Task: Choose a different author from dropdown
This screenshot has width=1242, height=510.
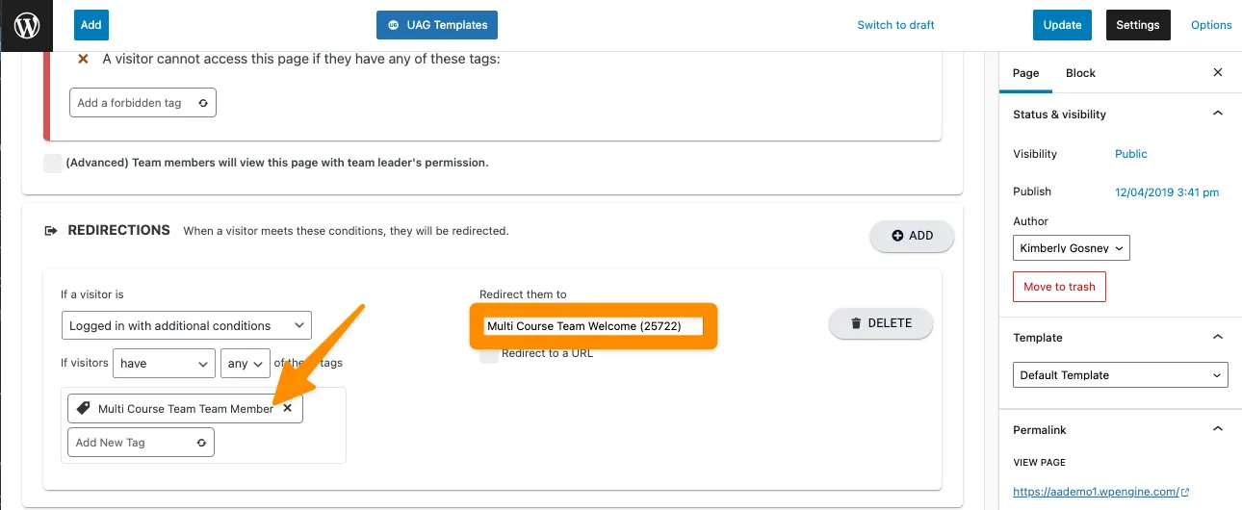Action: coord(1071,248)
